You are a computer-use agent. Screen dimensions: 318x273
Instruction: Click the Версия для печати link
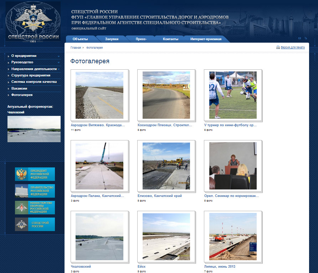[x=293, y=47]
